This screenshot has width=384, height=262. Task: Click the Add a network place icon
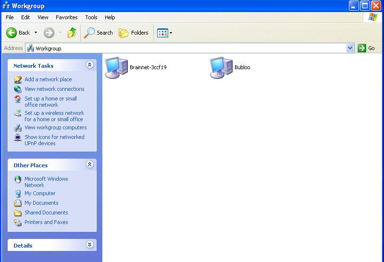point(18,79)
